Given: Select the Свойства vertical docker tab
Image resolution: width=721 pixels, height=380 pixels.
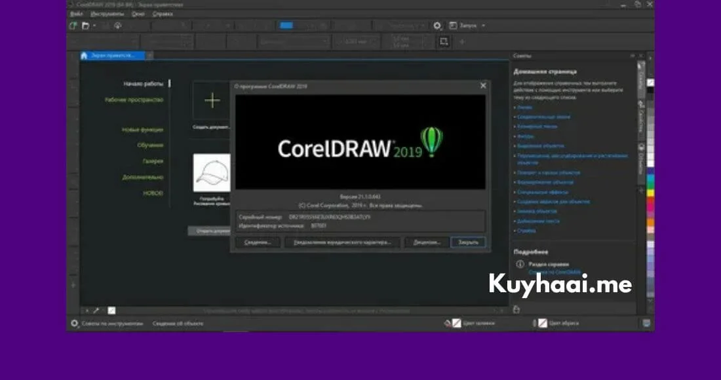Looking at the screenshot, I should (x=641, y=119).
